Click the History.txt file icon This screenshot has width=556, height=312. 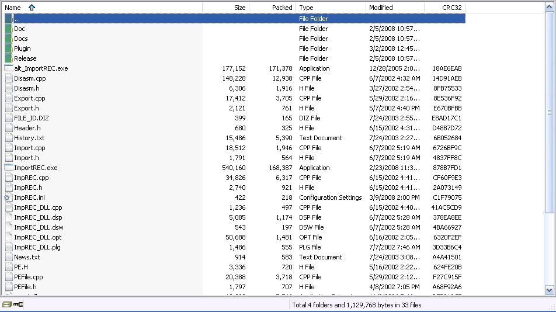click(9, 138)
